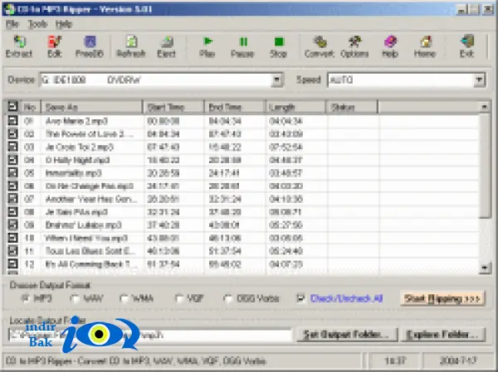Uncheck track 03 checkbox
Screen dimensions: 498x372
(x=12, y=147)
